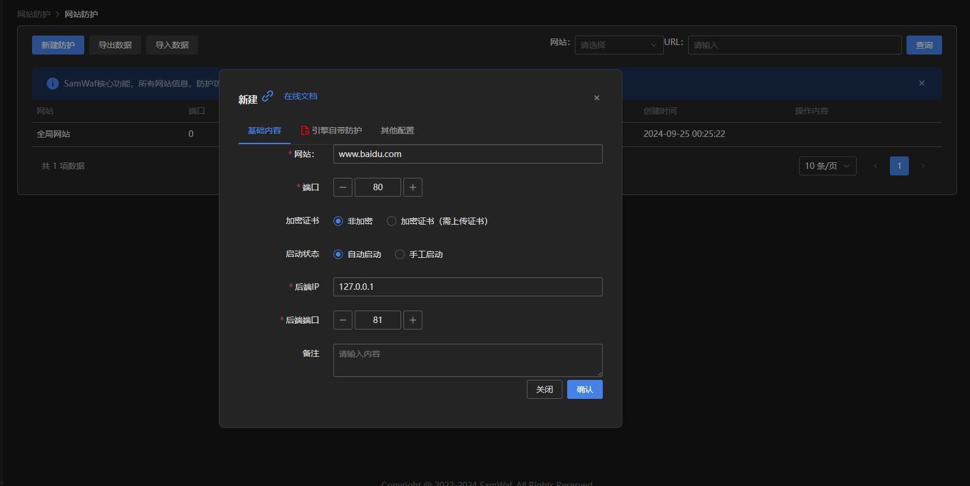Screen dimensions: 970x486
Task: Click the 全局网站 table cell
Action: click(x=53, y=134)
